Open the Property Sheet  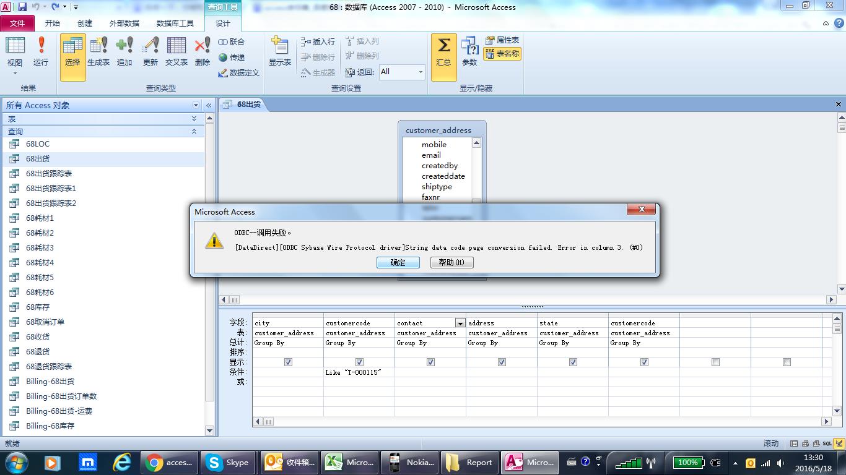click(502, 40)
